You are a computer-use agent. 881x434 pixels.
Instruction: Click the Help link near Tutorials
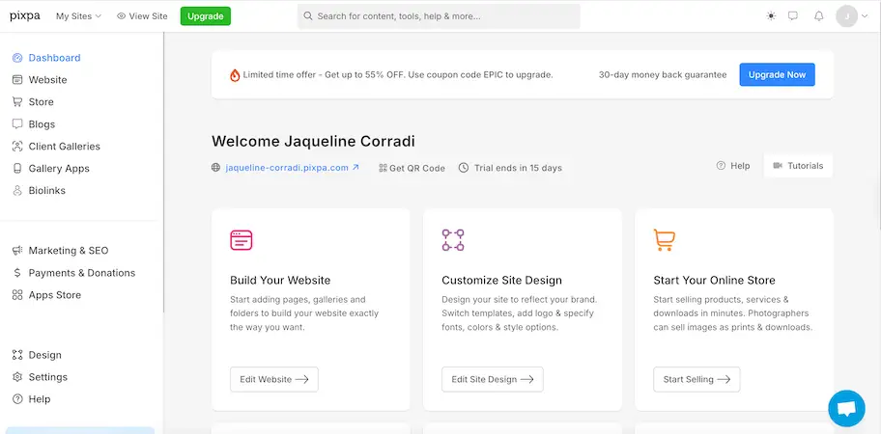pos(733,166)
